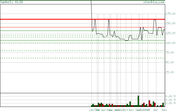Click the 50.00 price axis label
180x111 pixels.
(170, 62)
